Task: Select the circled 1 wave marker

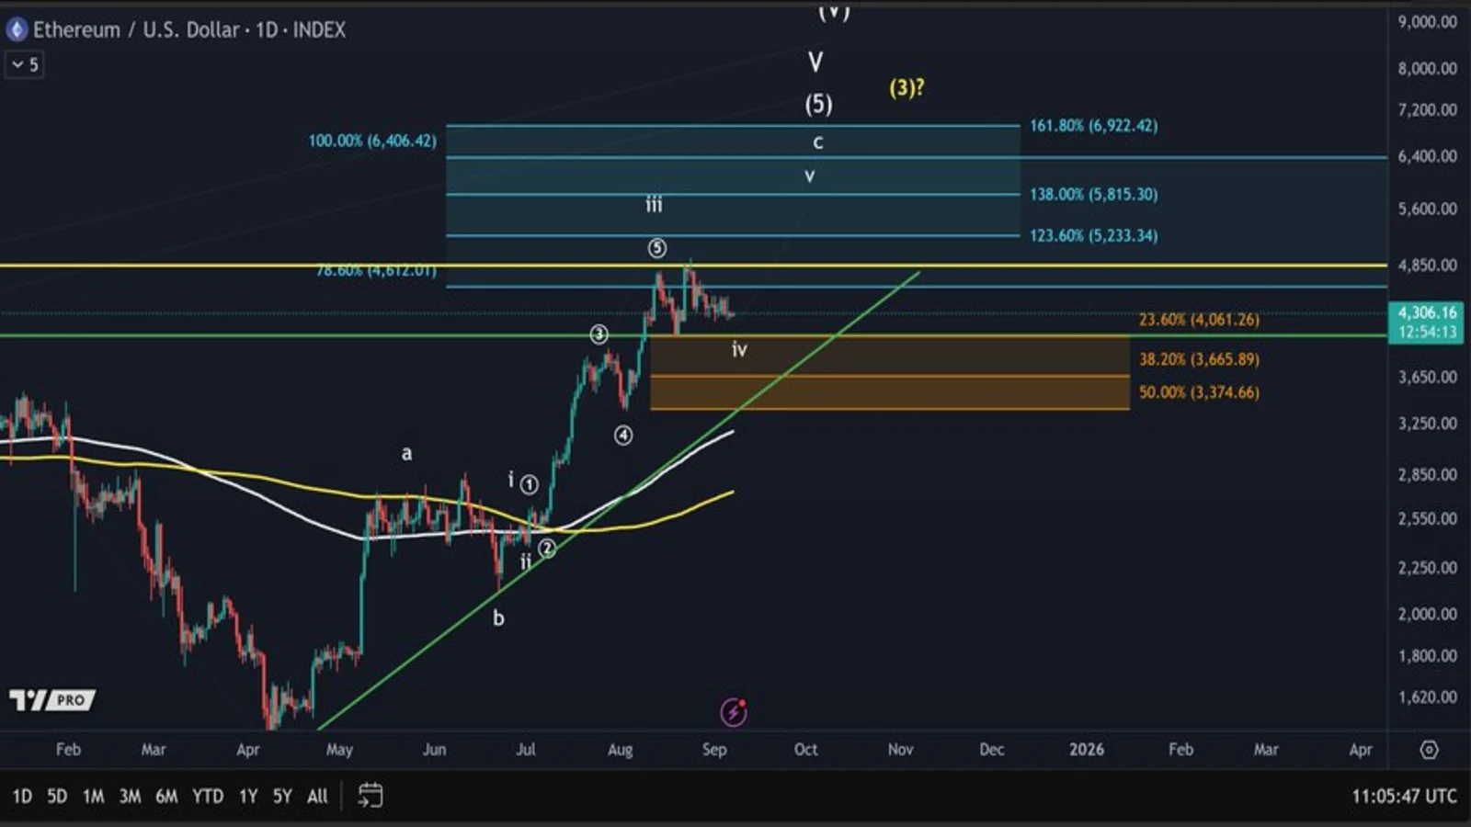Action: coord(529,484)
